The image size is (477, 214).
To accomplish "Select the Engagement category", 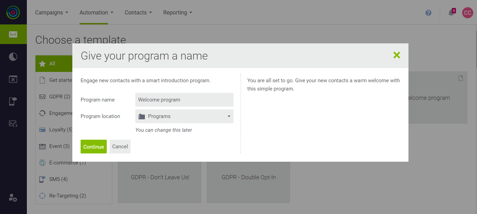I will click(x=54, y=113).
